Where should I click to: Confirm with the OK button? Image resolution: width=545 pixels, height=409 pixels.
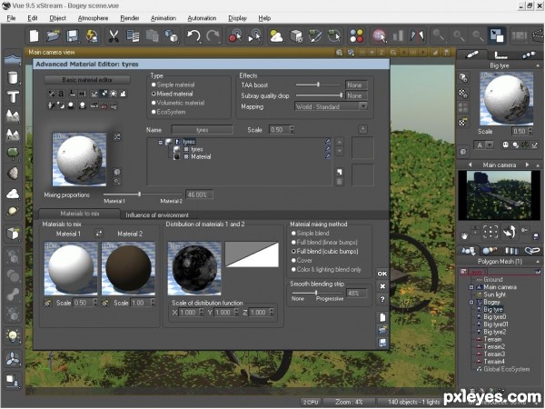tap(382, 274)
